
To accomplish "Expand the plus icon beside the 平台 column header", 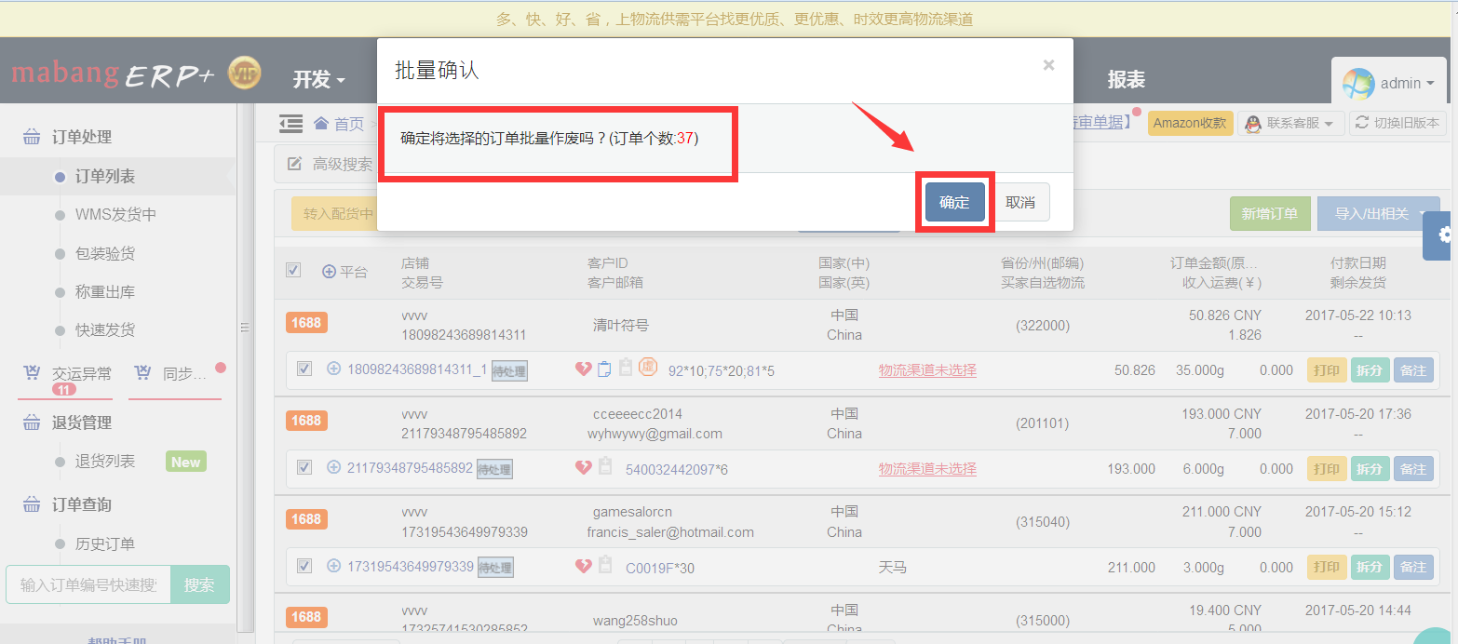I will (x=329, y=272).
